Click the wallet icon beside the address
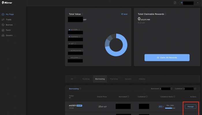 click(x=182, y=3)
